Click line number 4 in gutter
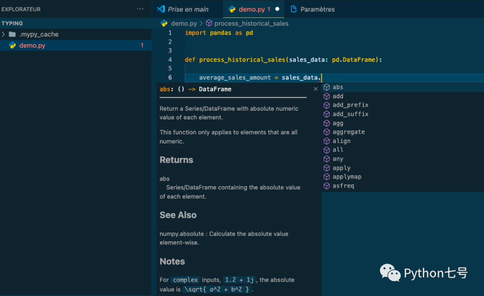This screenshot has height=296, width=484. [170, 60]
